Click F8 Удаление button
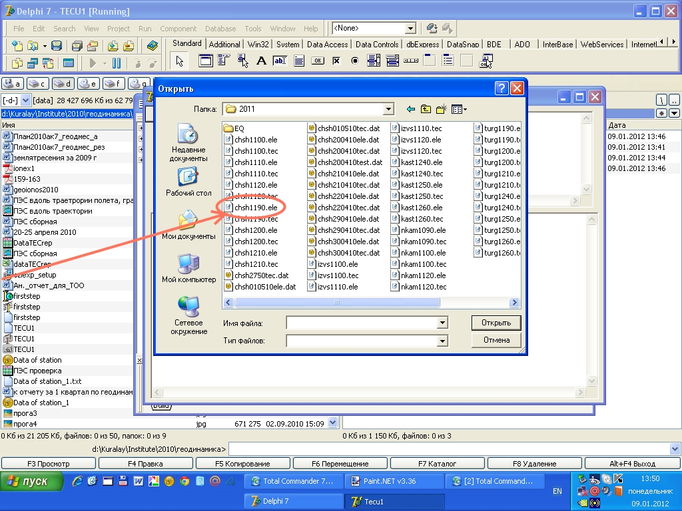Viewport: 682px width, 511px height. [535, 464]
